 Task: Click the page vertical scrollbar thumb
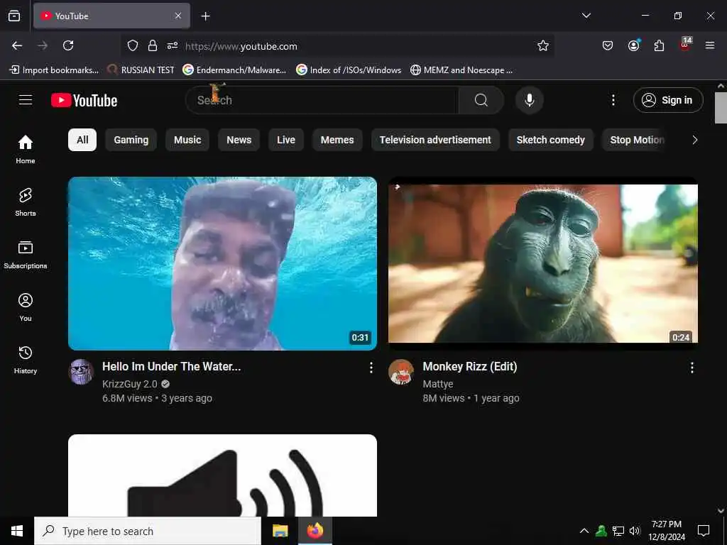[x=721, y=108]
